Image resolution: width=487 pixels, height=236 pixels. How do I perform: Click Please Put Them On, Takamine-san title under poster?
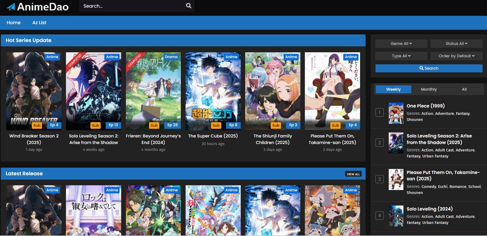(332, 139)
